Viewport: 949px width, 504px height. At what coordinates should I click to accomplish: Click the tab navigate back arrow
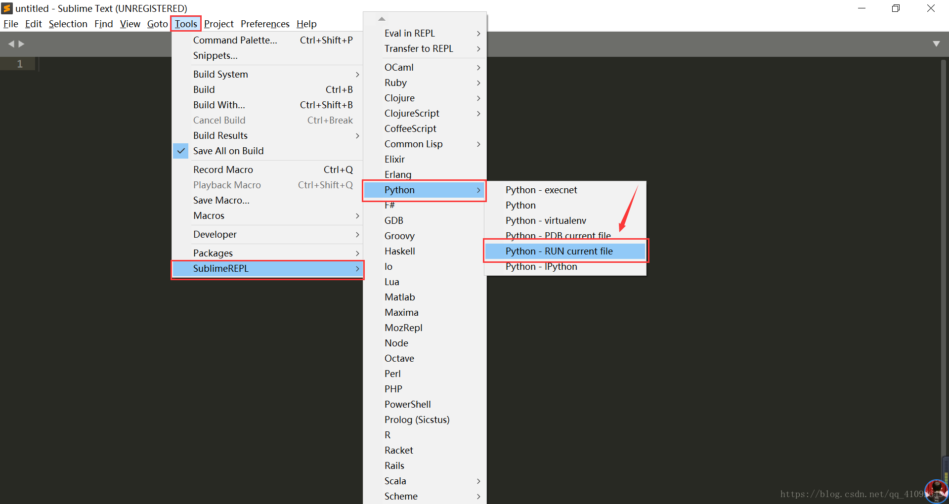[x=11, y=44]
